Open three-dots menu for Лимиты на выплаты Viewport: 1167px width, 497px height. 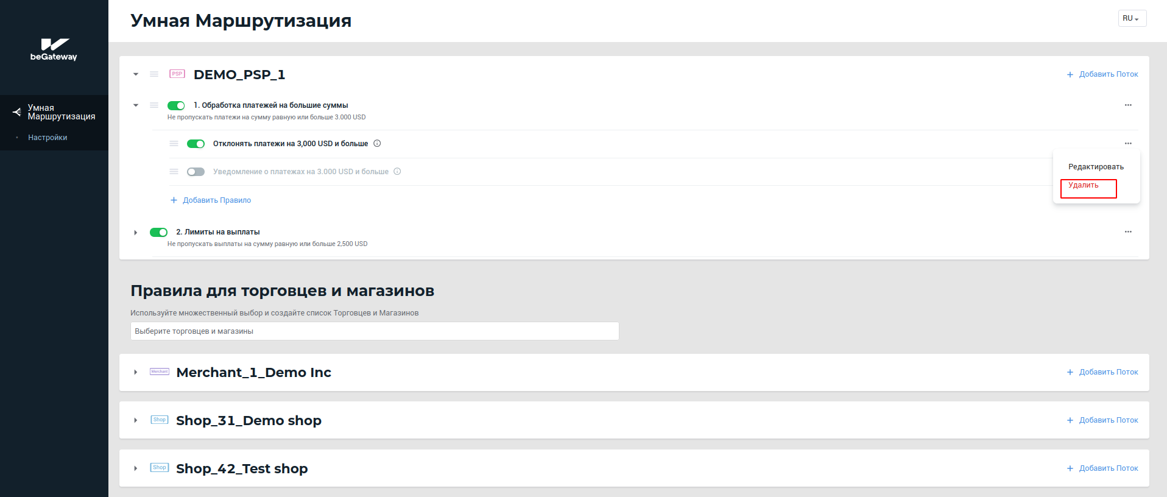pos(1127,232)
